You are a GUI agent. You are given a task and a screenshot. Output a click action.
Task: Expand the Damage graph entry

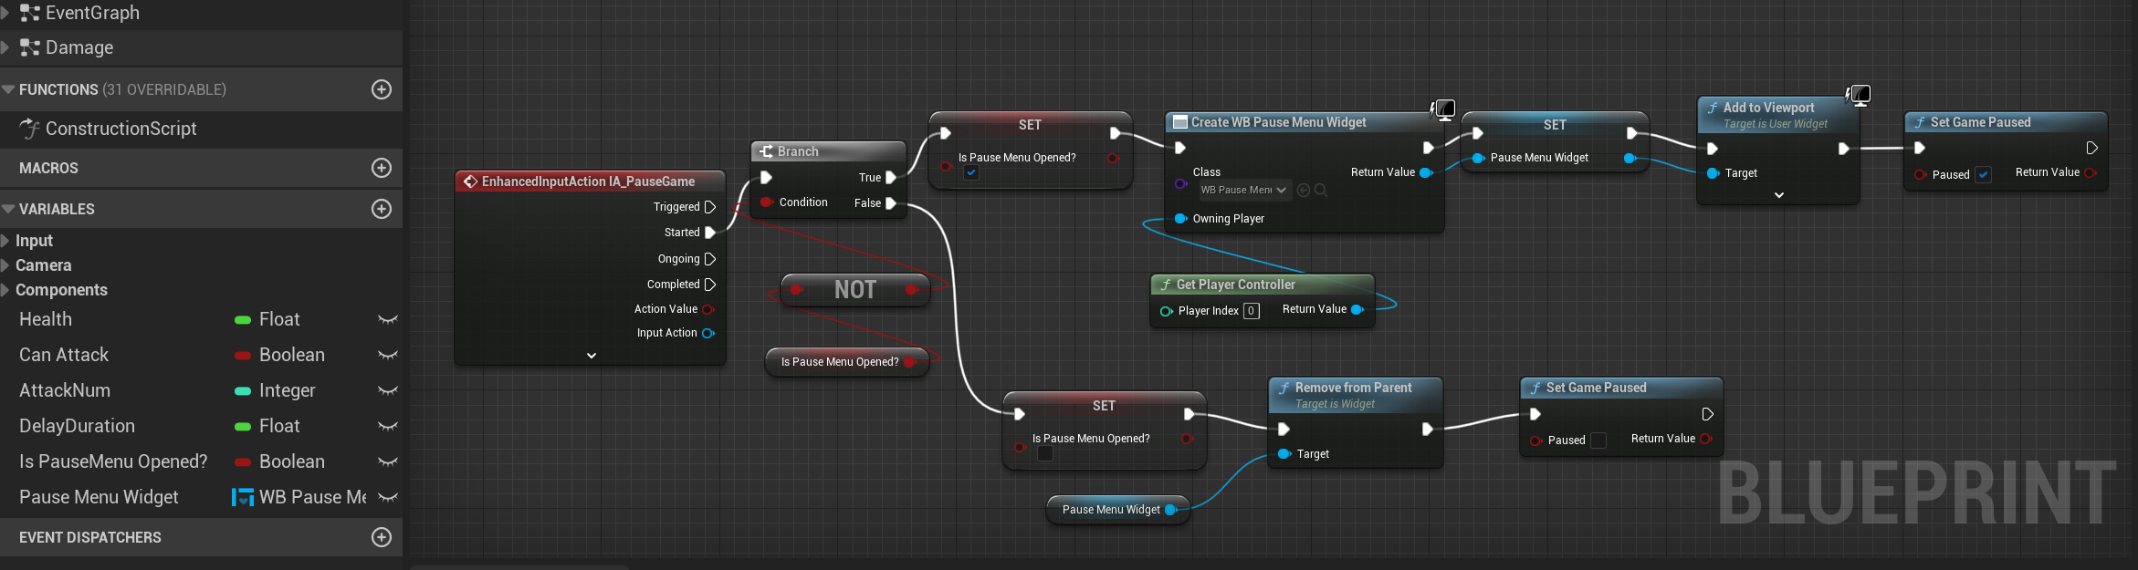pyautogui.click(x=5, y=47)
